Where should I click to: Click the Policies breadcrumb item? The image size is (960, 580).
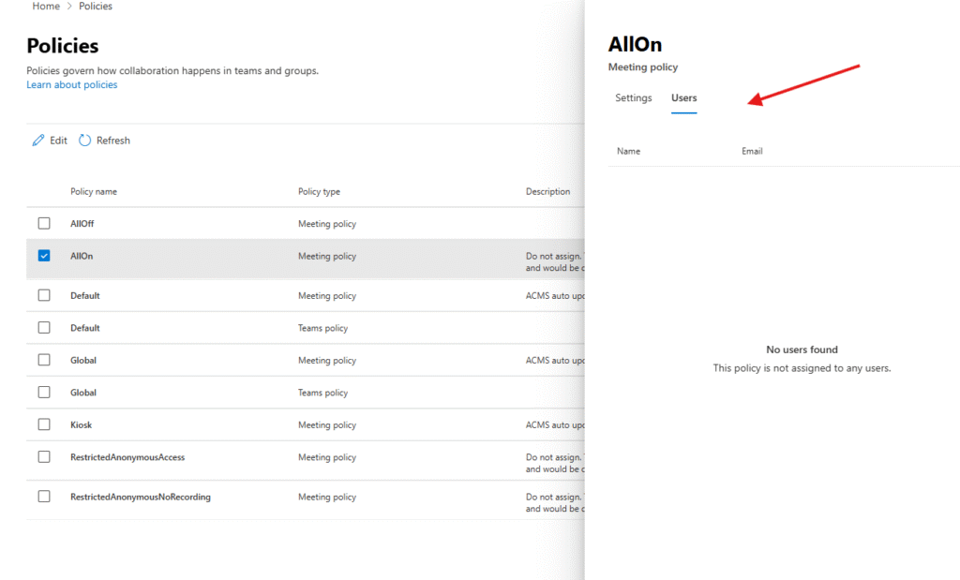click(x=95, y=7)
